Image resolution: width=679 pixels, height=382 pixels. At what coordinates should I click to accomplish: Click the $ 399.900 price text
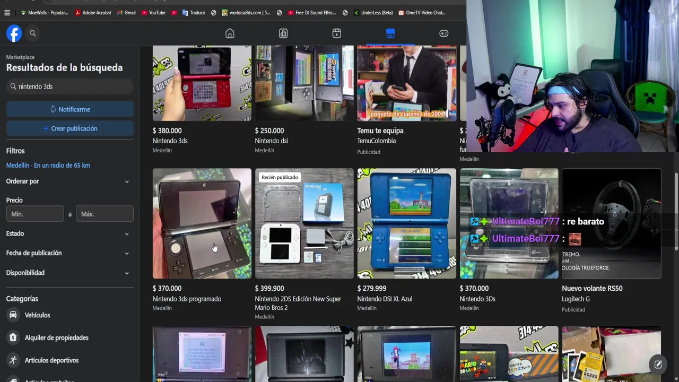(269, 289)
